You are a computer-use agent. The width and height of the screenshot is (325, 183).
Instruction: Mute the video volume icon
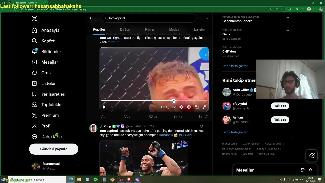(x=181, y=107)
